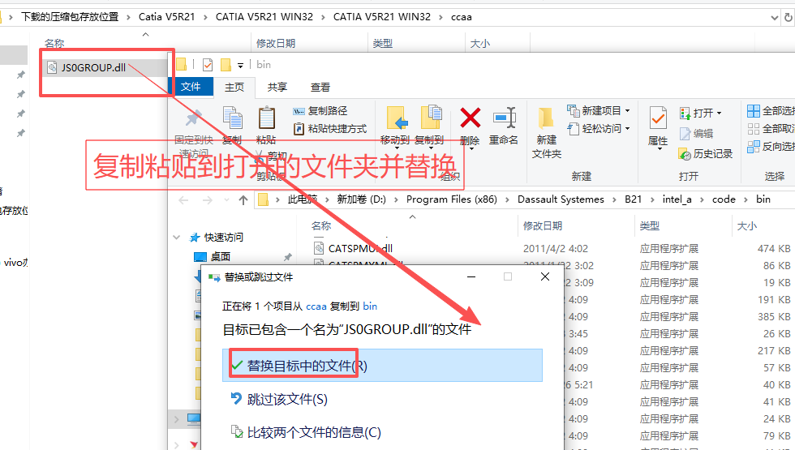
Task: Open the recent locations dropdown arrow
Action: 226,200
